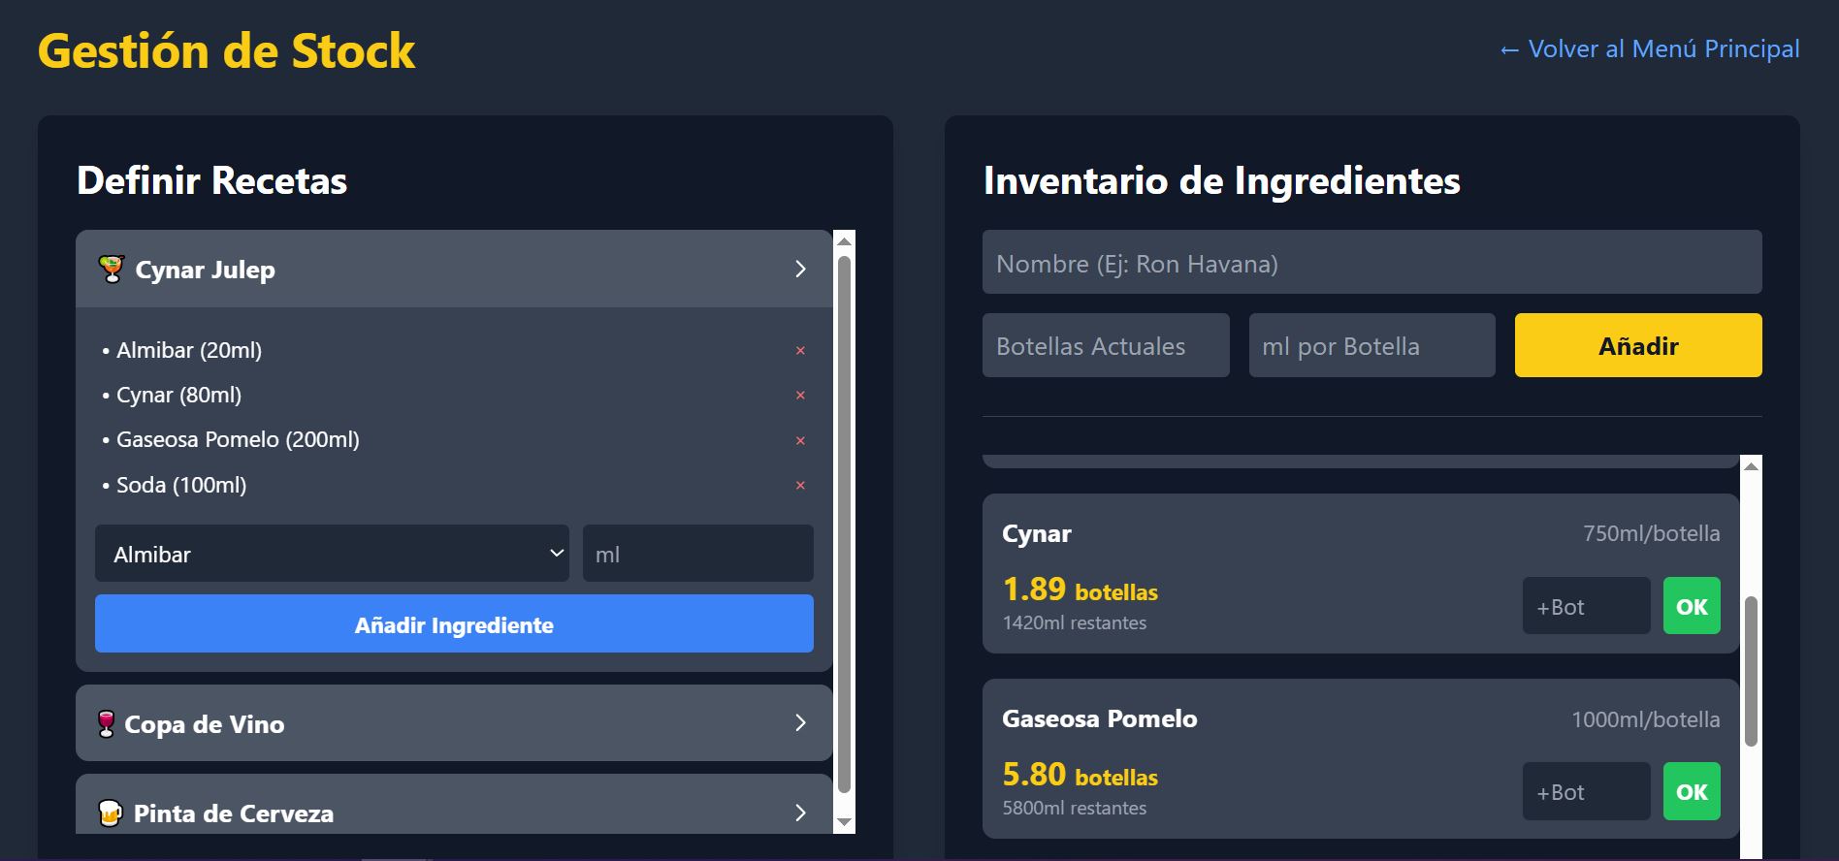Click the wine glass icon for Copa de Vino
The image size is (1839, 861).
[107, 723]
